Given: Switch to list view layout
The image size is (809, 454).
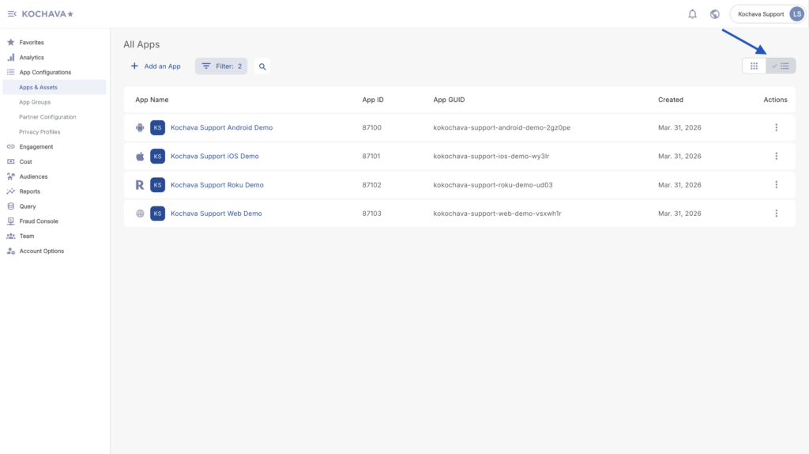Looking at the screenshot, I should click(781, 66).
